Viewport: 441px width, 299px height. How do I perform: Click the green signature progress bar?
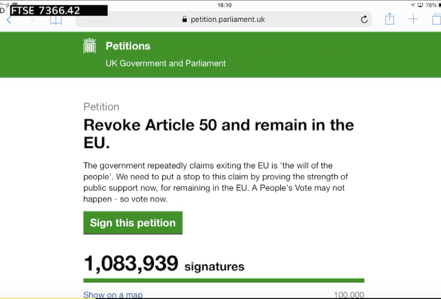(x=224, y=281)
